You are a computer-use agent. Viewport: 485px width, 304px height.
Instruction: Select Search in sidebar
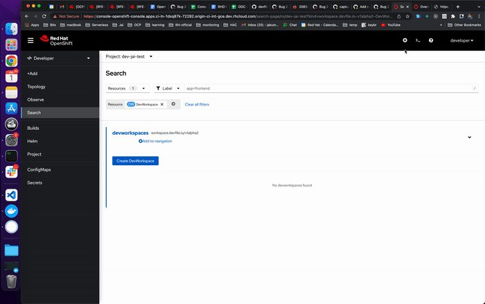(60, 112)
